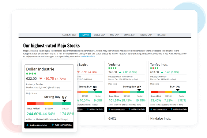
Task: Add Tanfac Inds. to Watchlist
Action: (x=159, y=109)
